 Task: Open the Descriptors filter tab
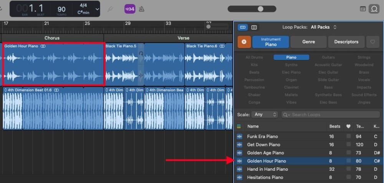tap(346, 42)
